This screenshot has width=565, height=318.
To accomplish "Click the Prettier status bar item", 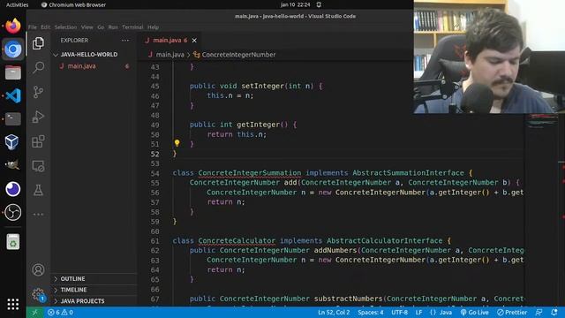I will pyautogui.click(x=512, y=312).
